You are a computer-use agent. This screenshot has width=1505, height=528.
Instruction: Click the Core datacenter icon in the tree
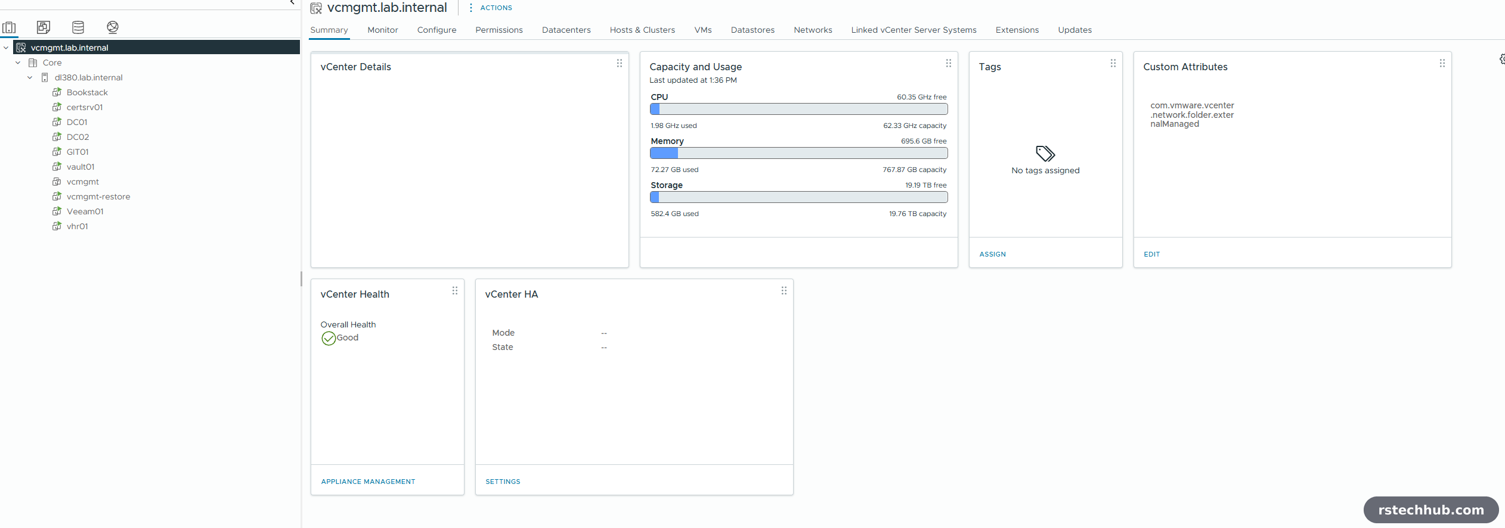coord(33,63)
